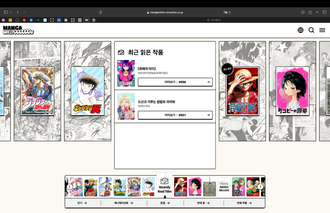This screenshot has height=213, width=330.
Task: Open a new tab with the plus icon
Action: tap(317, 12)
